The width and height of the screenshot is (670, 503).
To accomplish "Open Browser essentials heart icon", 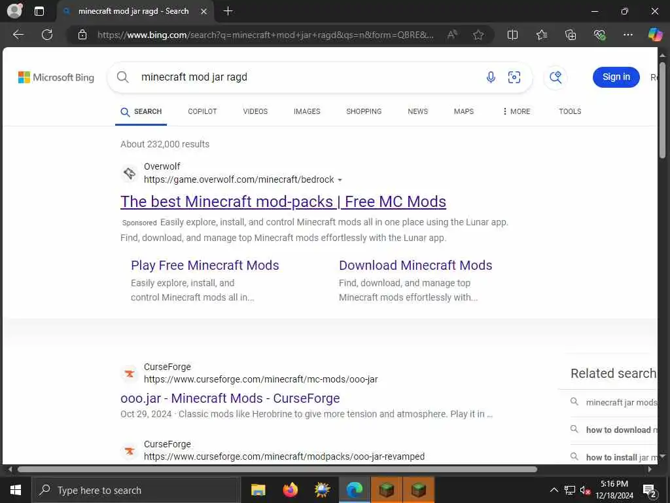I will click(599, 35).
